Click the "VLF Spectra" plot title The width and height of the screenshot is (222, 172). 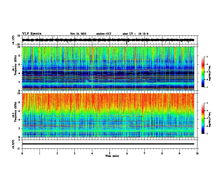(32, 33)
